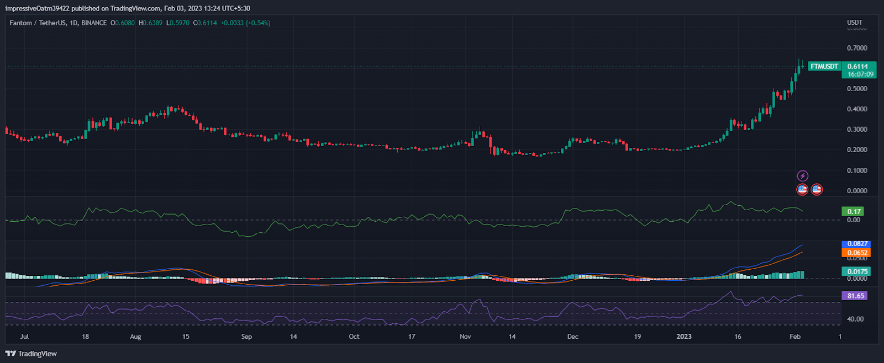The image size is (884, 363).
Task: Click the Aug marker on the time axis
Action: tap(135, 337)
